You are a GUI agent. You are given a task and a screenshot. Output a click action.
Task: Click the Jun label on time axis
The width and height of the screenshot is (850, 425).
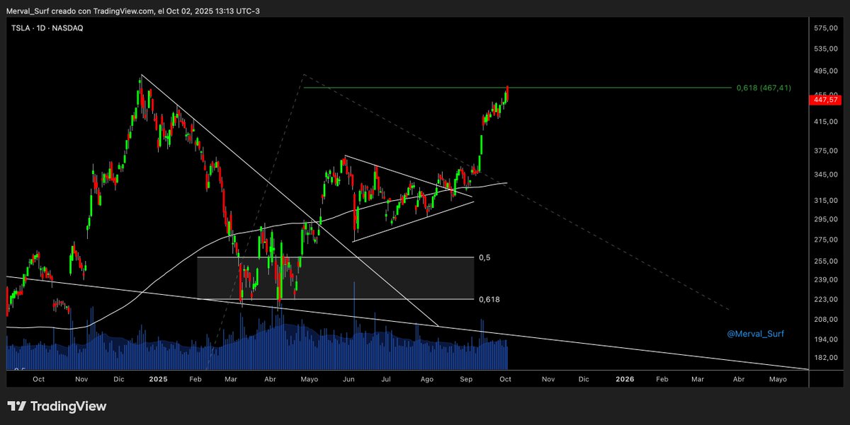[x=348, y=379]
